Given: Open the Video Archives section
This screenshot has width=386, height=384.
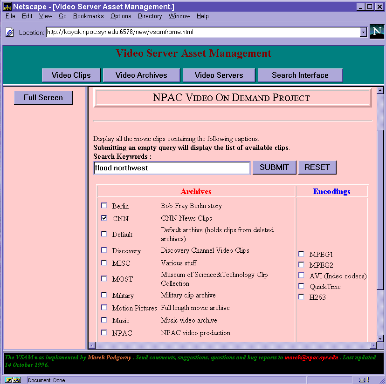Looking at the screenshot, I should pyautogui.click(x=141, y=75).
